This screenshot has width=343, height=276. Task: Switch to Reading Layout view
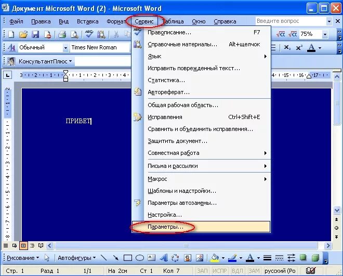pos(41,246)
